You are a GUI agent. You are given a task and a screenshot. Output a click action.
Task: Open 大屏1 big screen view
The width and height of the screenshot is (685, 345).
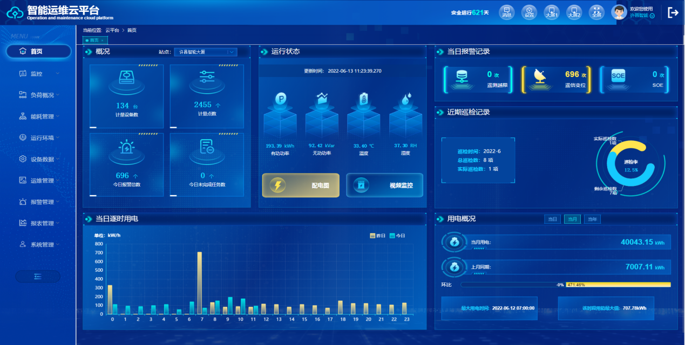551,12
